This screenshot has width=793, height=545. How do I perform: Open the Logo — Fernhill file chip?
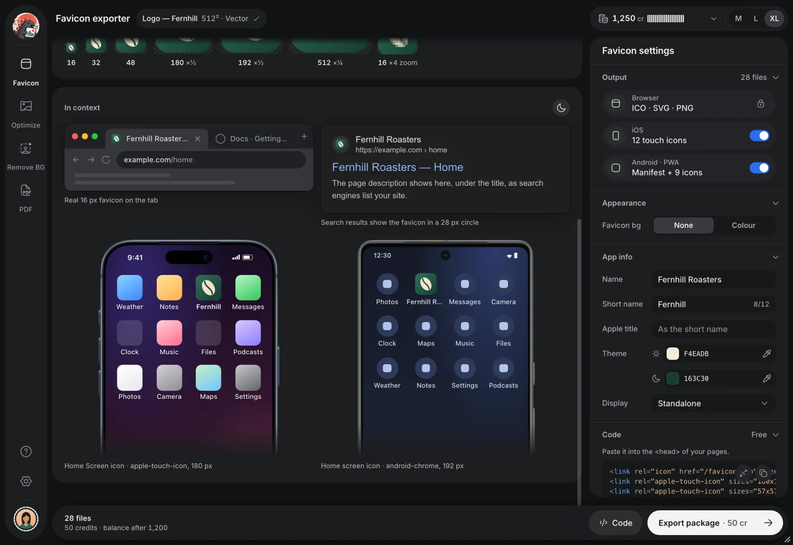click(x=201, y=18)
